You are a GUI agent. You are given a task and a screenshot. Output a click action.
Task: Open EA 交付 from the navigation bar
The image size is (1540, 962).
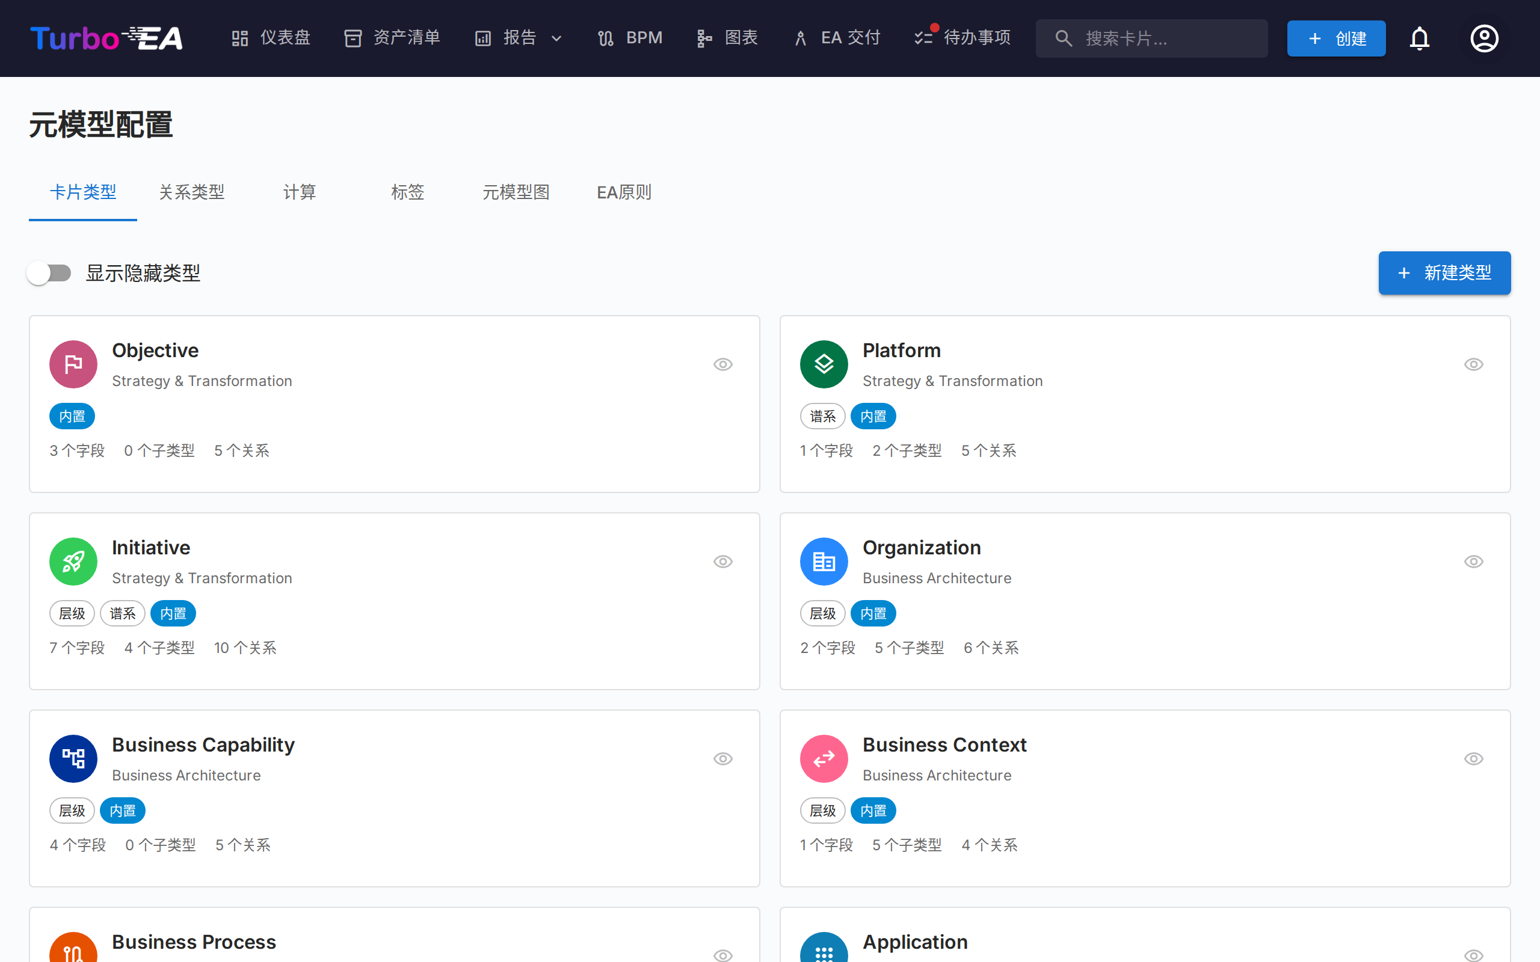[836, 37]
